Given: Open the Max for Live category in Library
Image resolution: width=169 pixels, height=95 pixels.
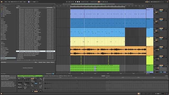Looking at the screenshot, I should click(5, 31).
